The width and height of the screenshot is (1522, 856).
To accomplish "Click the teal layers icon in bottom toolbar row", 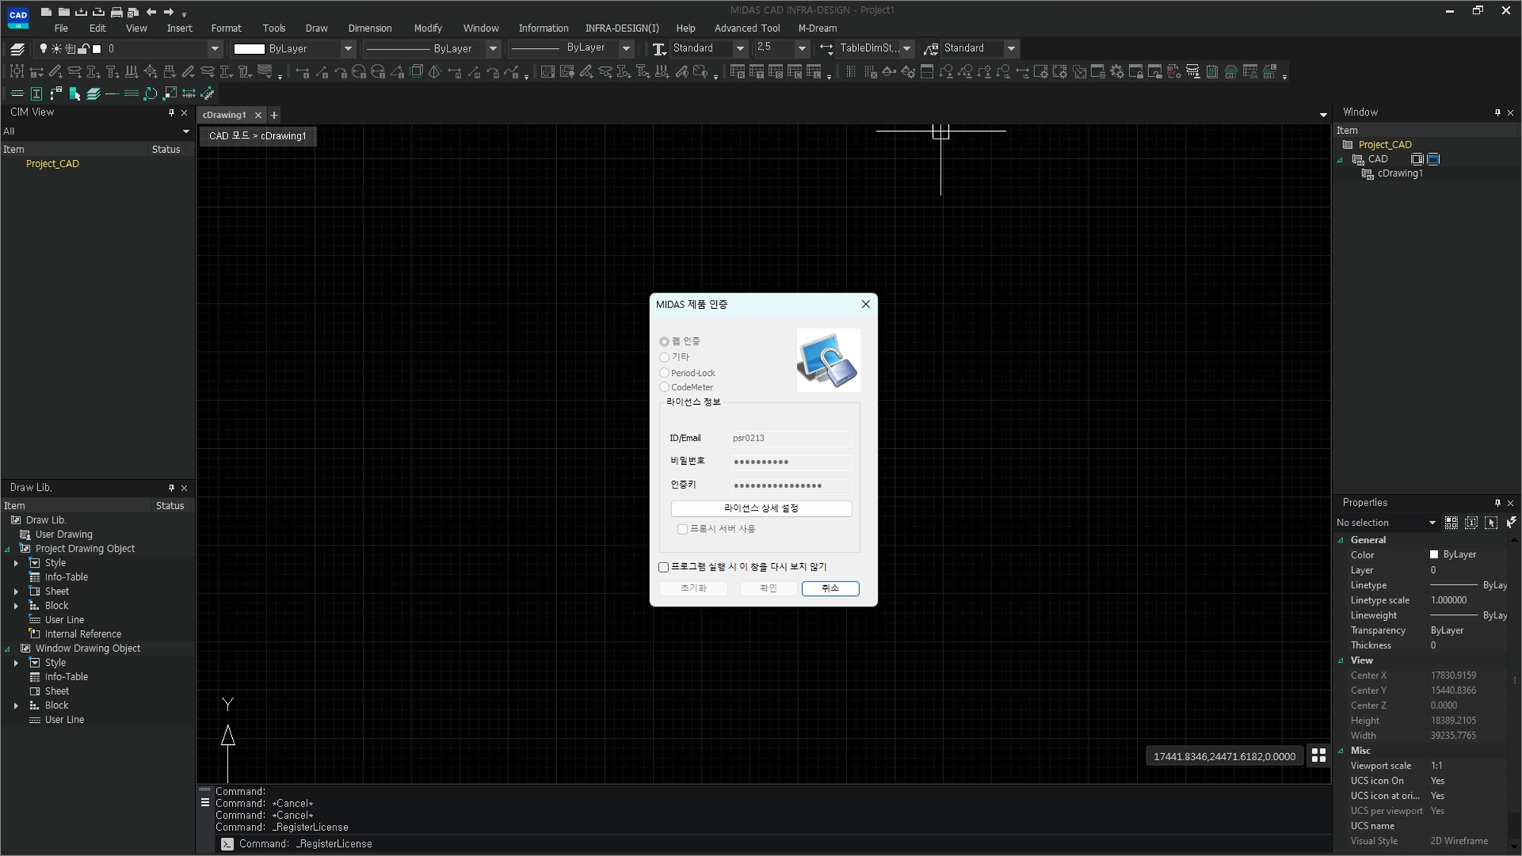I will [93, 94].
